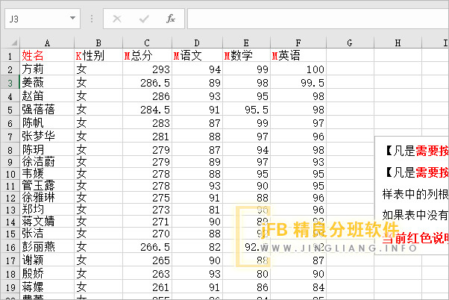Click English score cell 99.5

298,83
